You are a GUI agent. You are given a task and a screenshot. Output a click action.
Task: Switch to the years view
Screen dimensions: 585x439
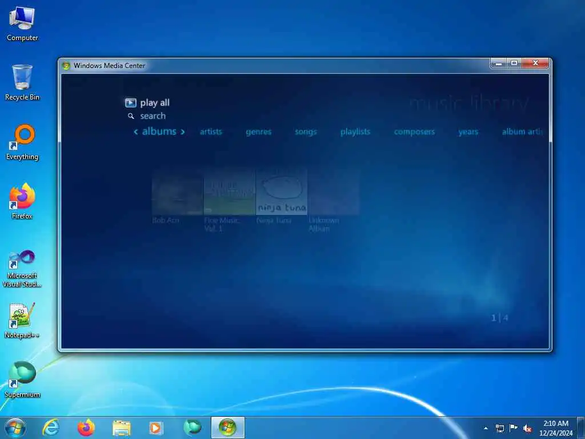(468, 132)
